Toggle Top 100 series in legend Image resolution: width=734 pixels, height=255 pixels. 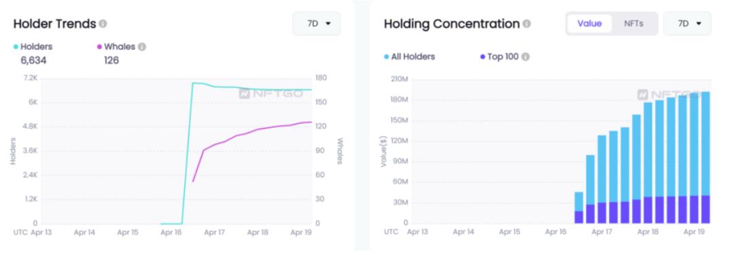point(500,56)
